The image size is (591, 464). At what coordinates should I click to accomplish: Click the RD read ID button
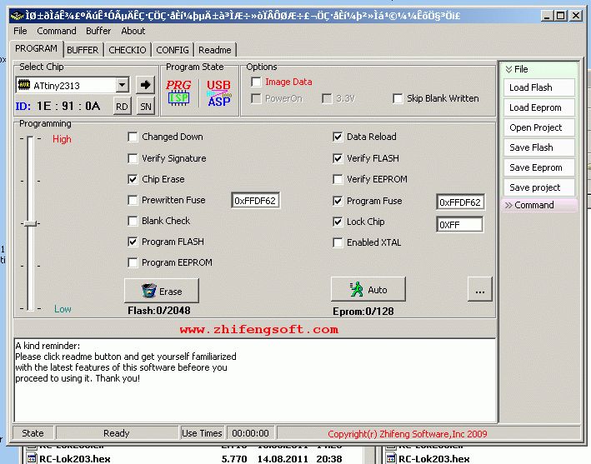click(122, 107)
